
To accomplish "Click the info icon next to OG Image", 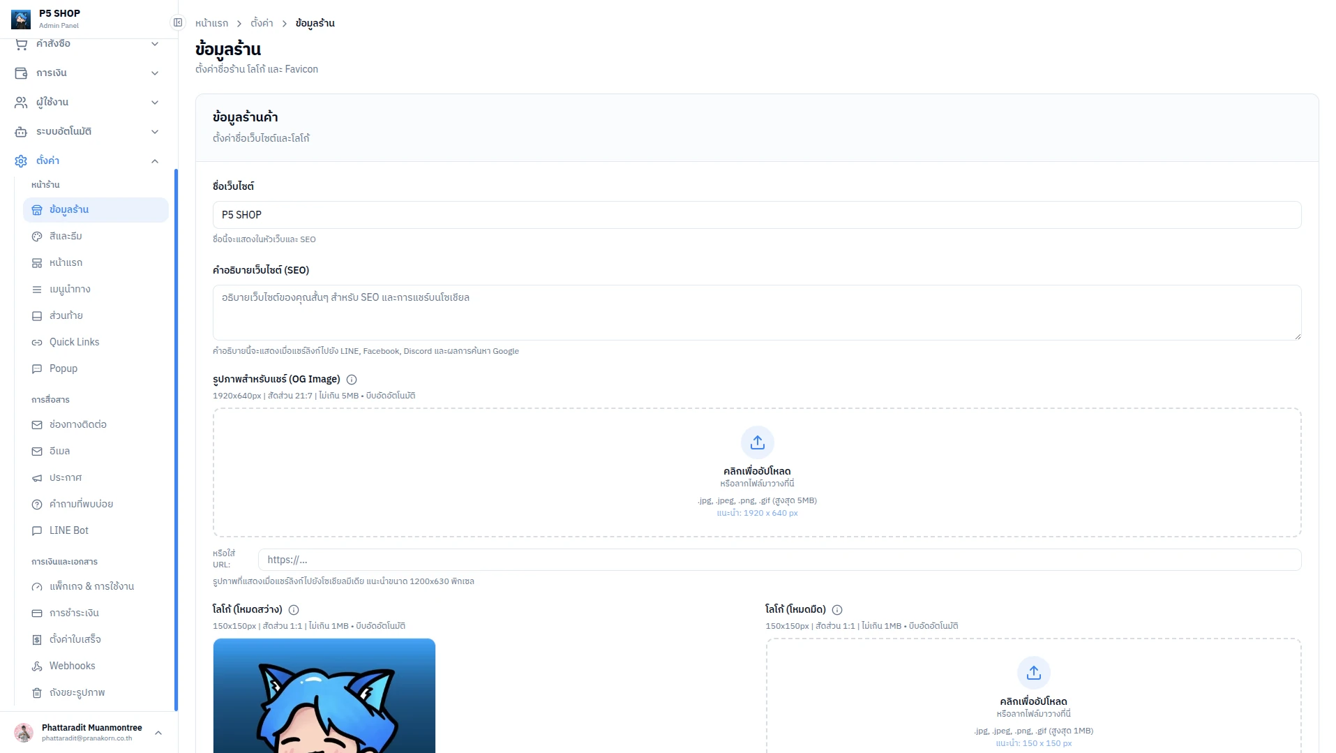I will [352, 380].
